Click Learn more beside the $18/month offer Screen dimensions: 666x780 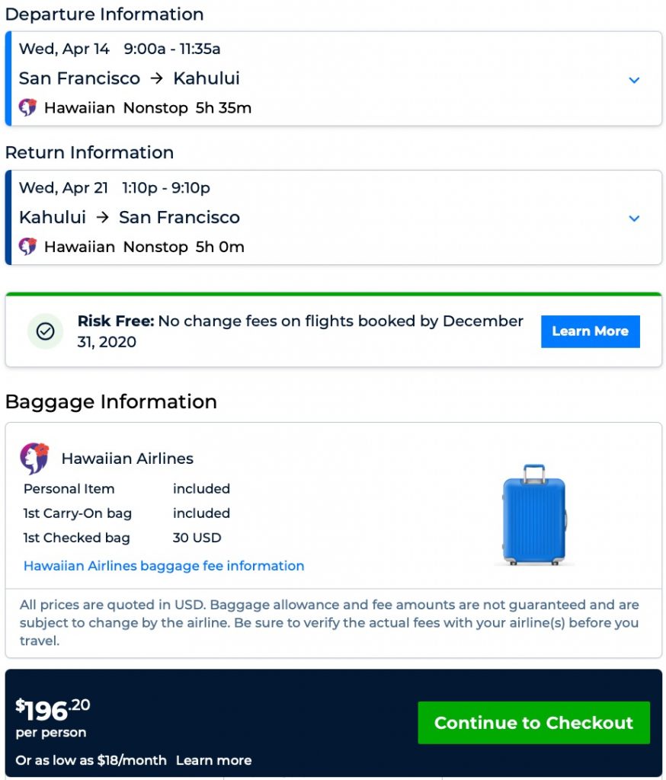pos(213,760)
